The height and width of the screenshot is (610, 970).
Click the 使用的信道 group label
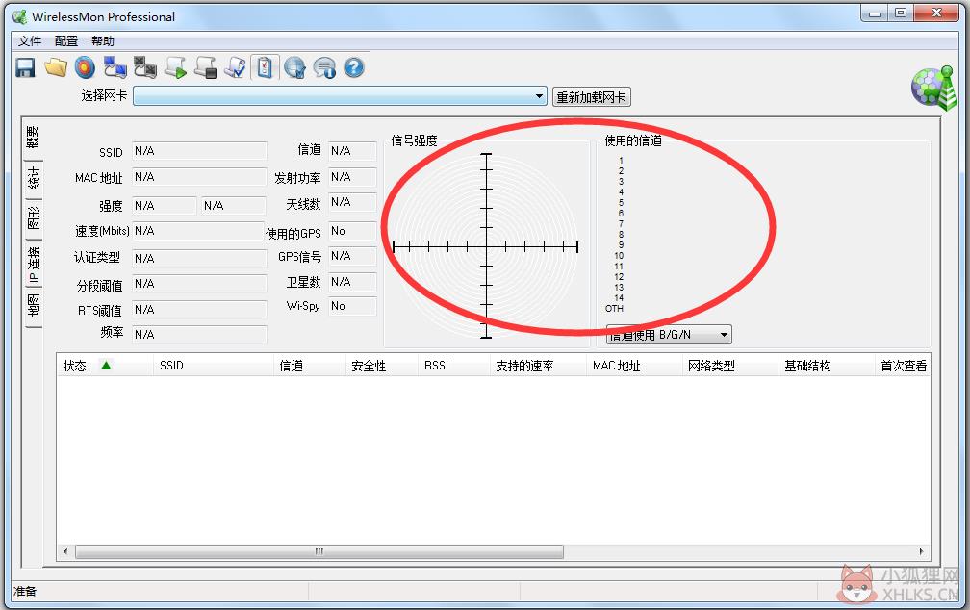(x=633, y=141)
